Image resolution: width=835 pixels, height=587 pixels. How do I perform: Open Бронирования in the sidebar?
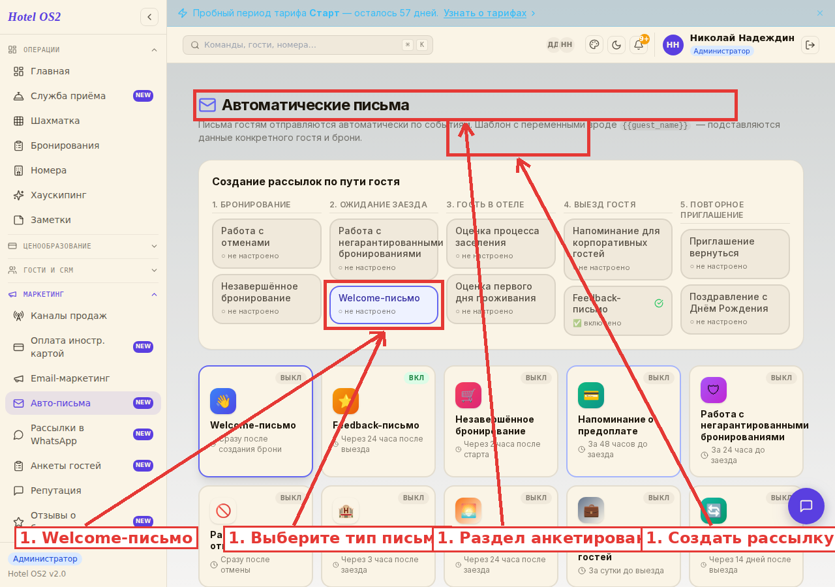[83, 145]
